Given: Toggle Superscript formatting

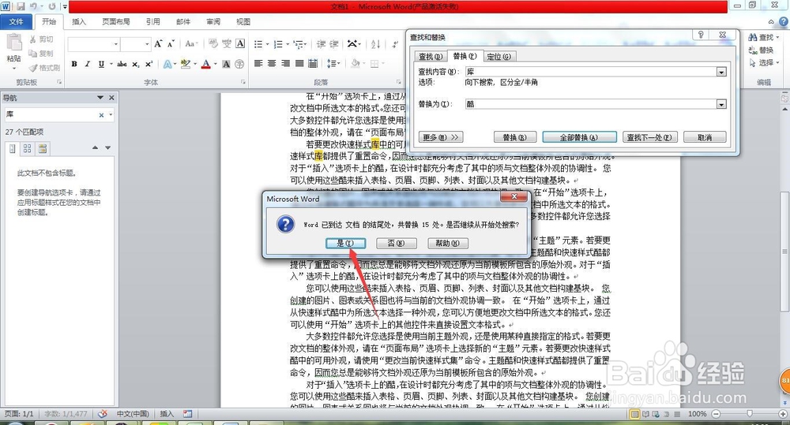Looking at the screenshot, I should click(149, 64).
